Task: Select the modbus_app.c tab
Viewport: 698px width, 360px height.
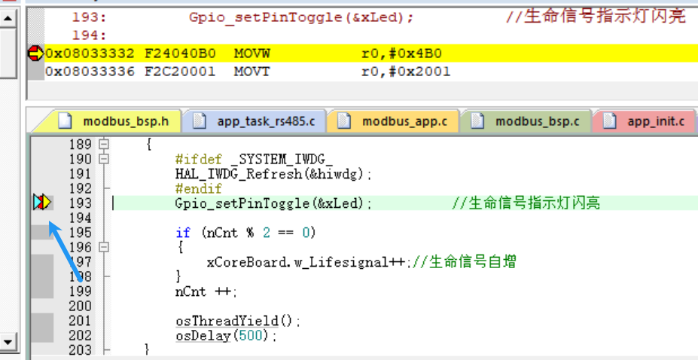Action: pyautogui.click(x=394, y=121)
